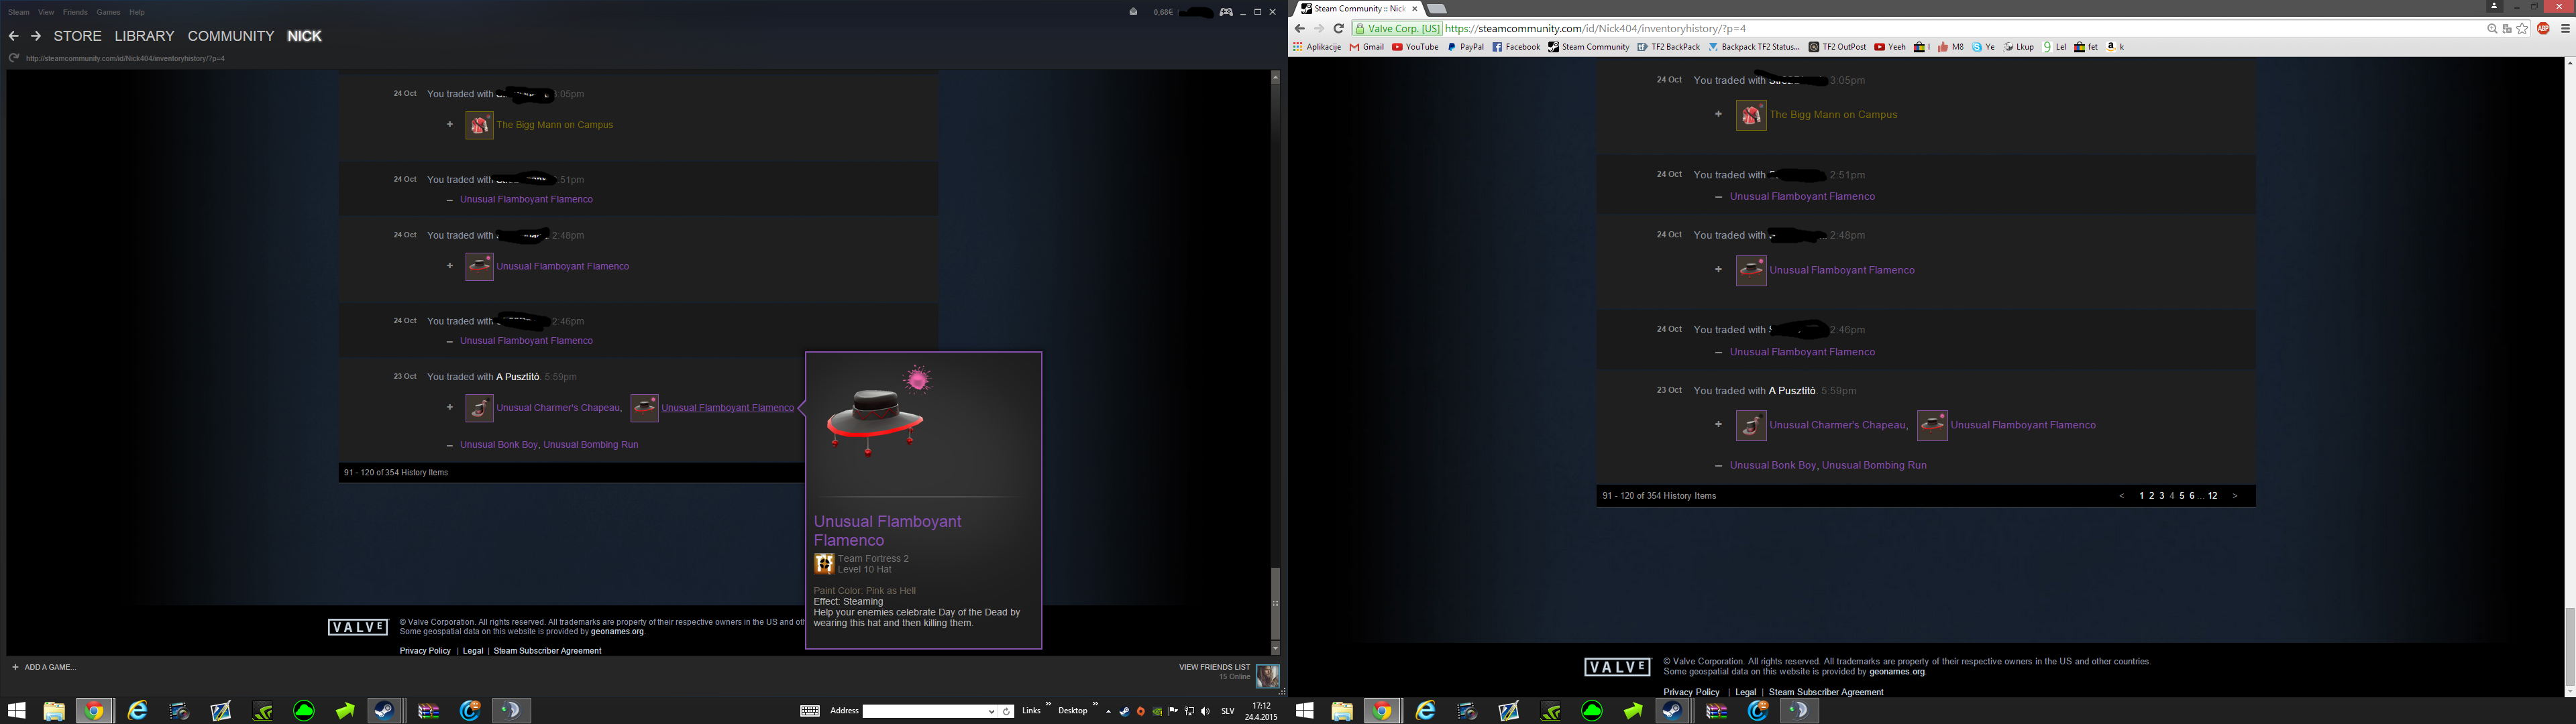
Task: Jump to history page 5 in Chrome
Action: (2182, 496)
